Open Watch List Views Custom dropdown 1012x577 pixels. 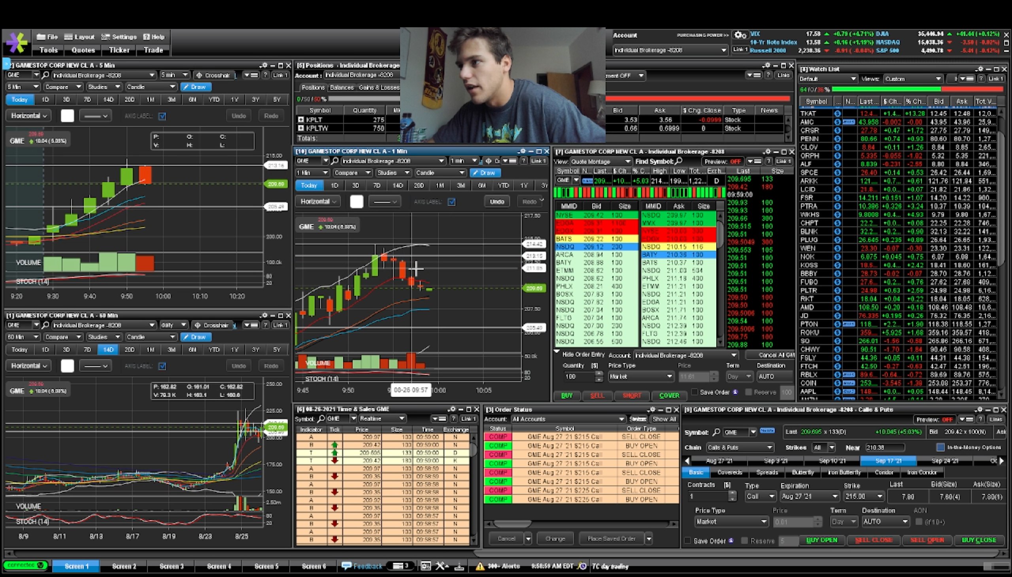[x=913, y=79]
